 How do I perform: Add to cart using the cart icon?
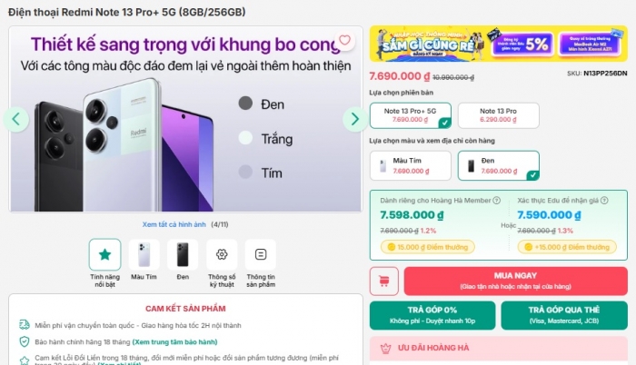[x=383, y=281]
